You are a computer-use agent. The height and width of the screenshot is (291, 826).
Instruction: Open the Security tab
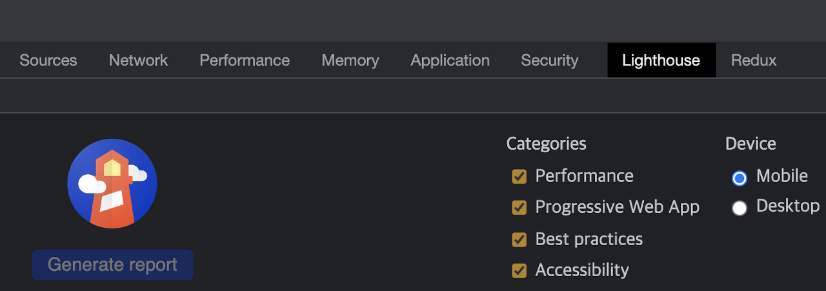pyautogui.click(x=549, y=61)
